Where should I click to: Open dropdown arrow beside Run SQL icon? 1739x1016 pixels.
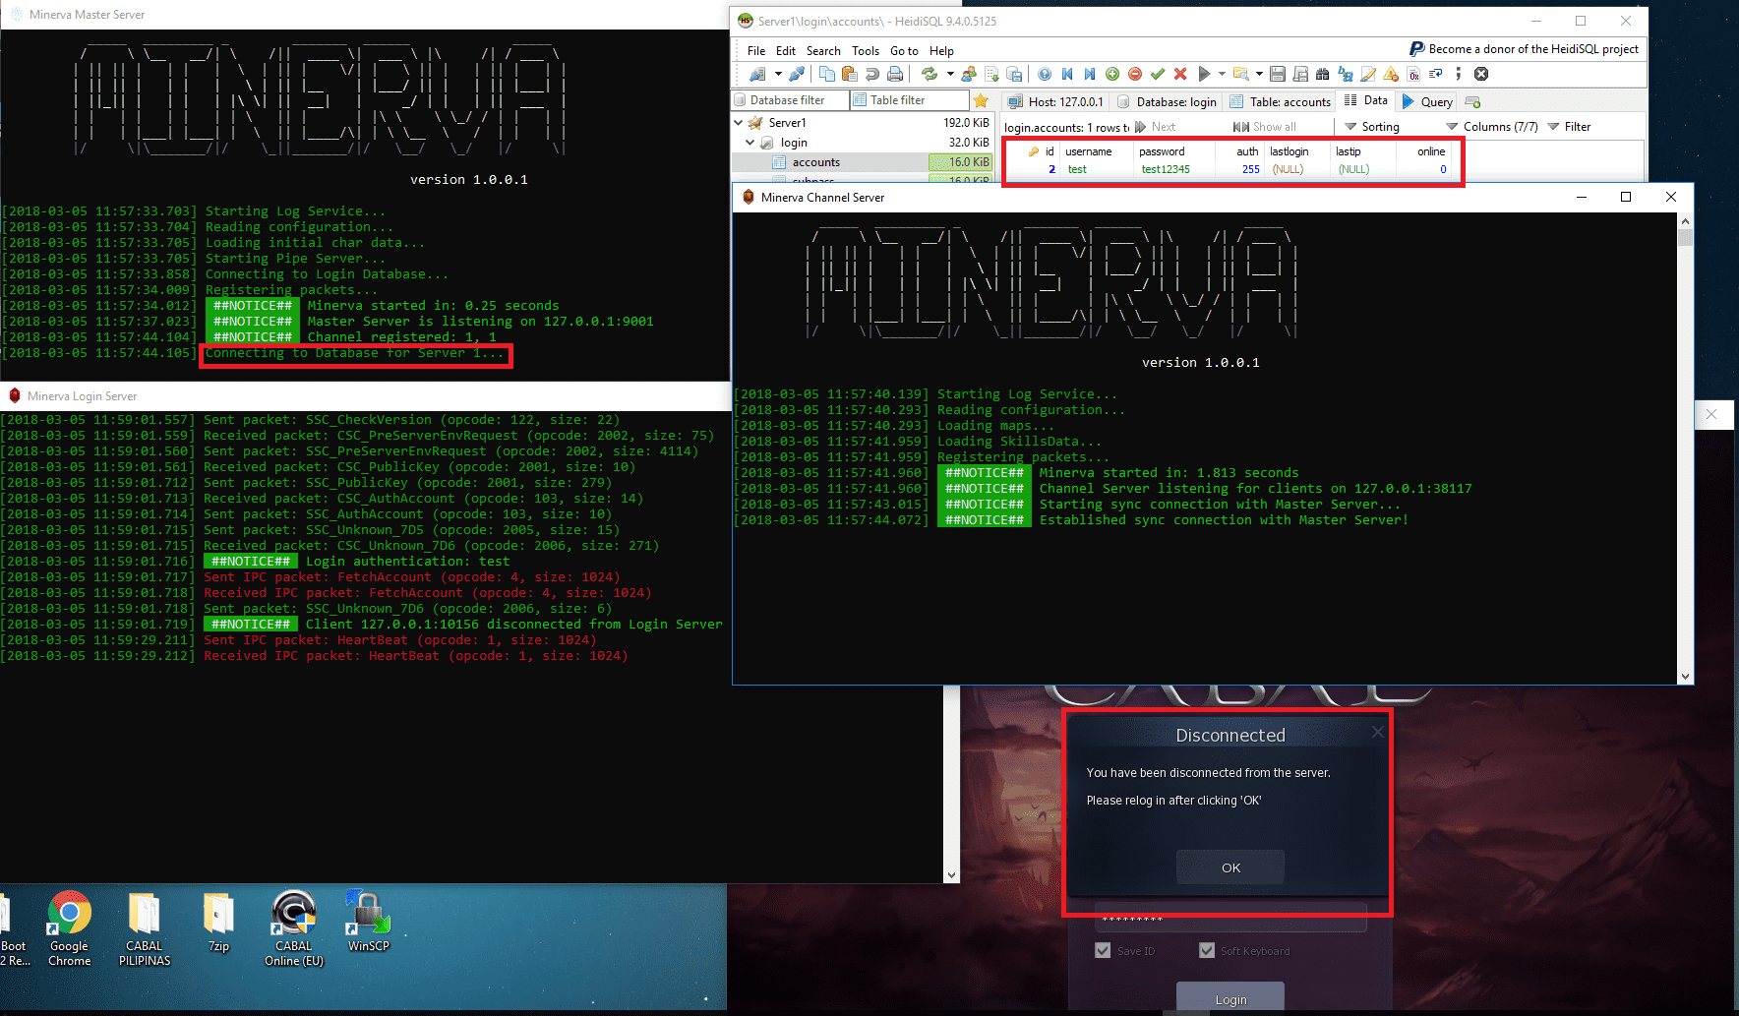coord(1222,74)
